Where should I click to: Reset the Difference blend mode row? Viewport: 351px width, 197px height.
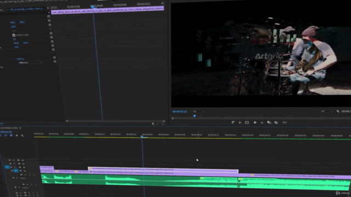[55, 61]
